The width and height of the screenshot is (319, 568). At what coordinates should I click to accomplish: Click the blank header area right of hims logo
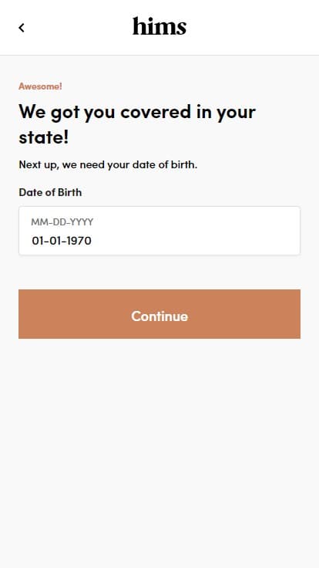pos(254,28)
